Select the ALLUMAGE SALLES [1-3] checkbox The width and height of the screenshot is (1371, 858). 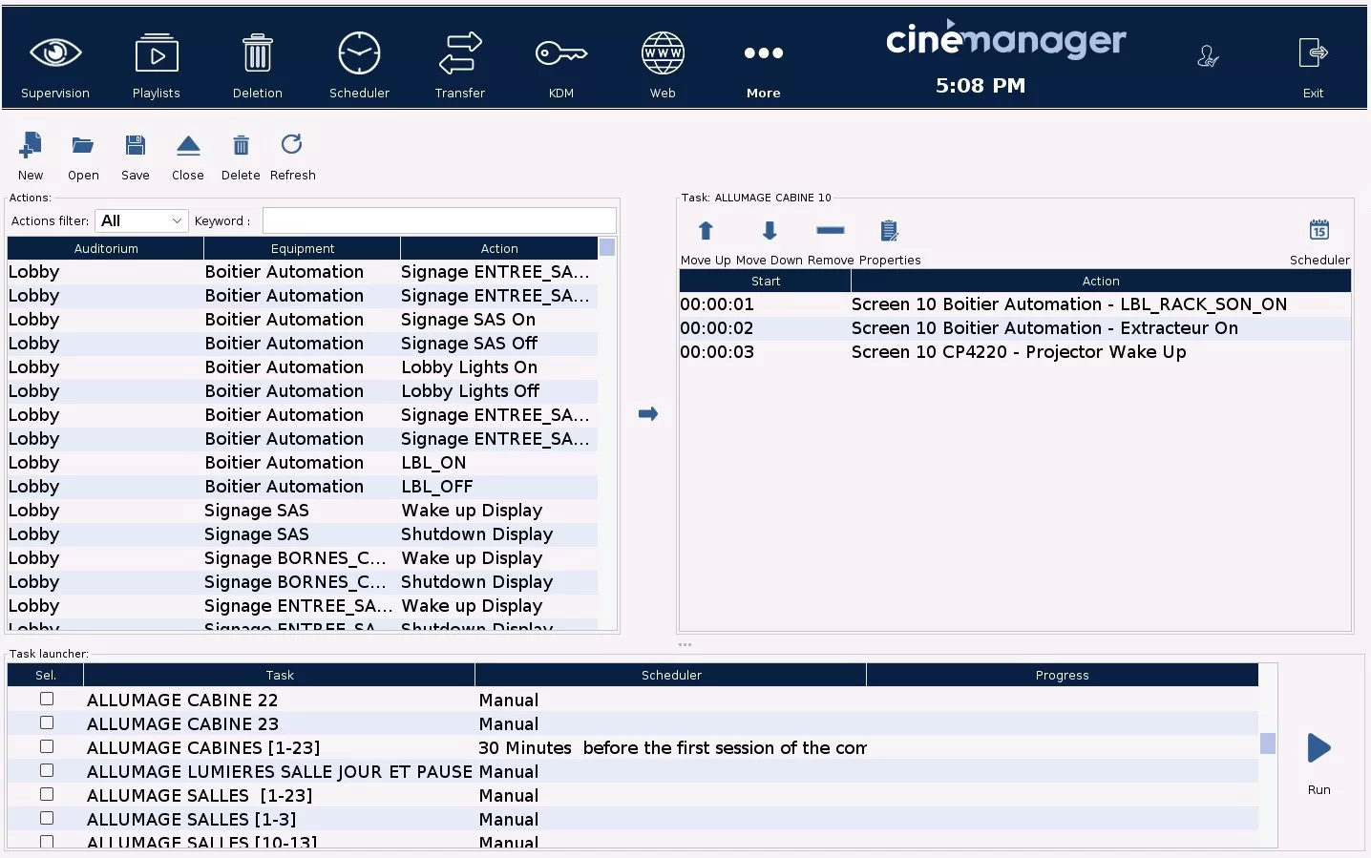pos(47,819)
